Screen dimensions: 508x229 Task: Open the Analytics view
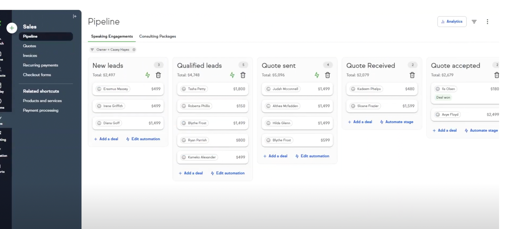[x=452, y=22]
